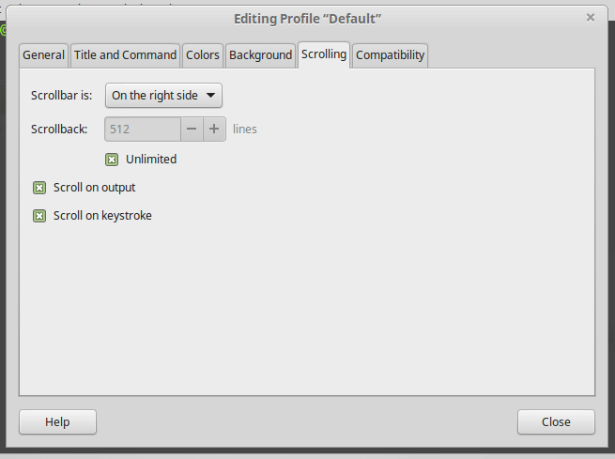Screen dimensions: 615x459
Task: Click the Scrollback lines number field
Action: pos(143,129)
